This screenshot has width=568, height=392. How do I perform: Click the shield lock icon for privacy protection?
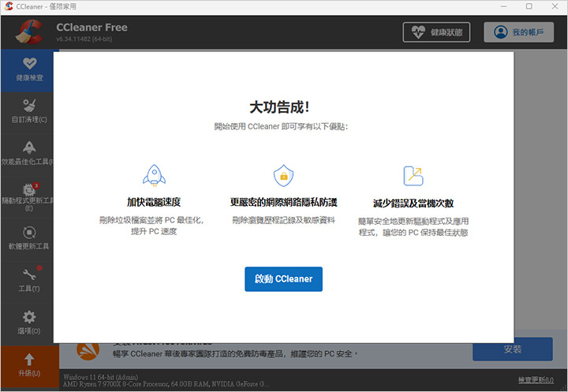pyautogui.click(x=284, y=176)
